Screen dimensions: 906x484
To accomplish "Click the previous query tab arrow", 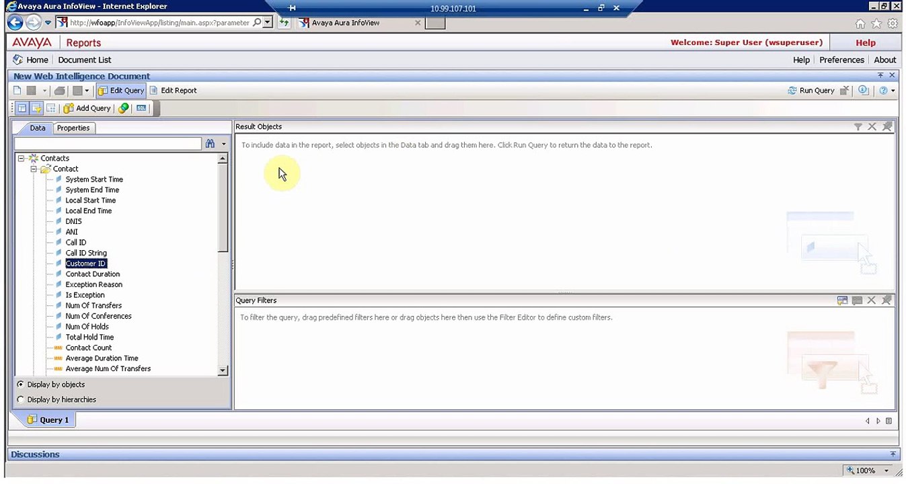I will [x=868, y=421].
